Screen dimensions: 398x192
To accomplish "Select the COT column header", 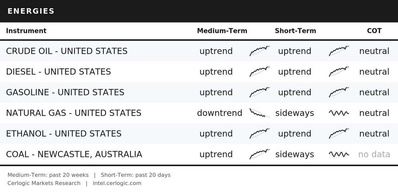I will click(x=374, y=31).
